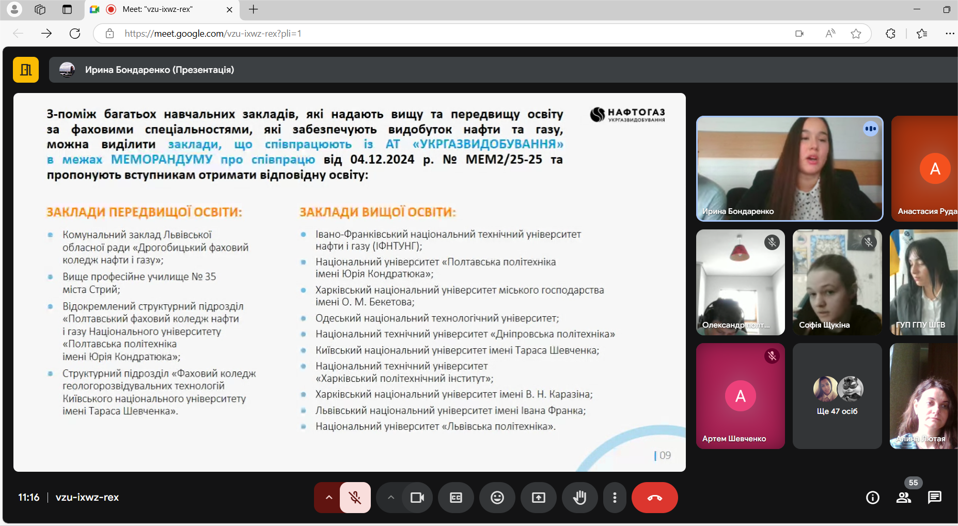Viewport: 958px width, 526px height.
Task: Open browser settings and more menu
Action: (x=950, y=34)
